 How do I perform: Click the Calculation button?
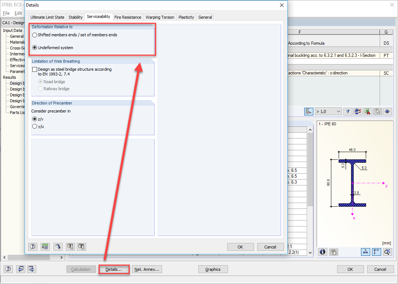(81, 269)
